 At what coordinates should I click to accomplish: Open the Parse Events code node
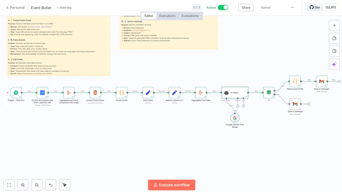point(121,92)
